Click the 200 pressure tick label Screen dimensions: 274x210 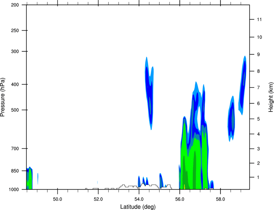[x=15, y=5]
